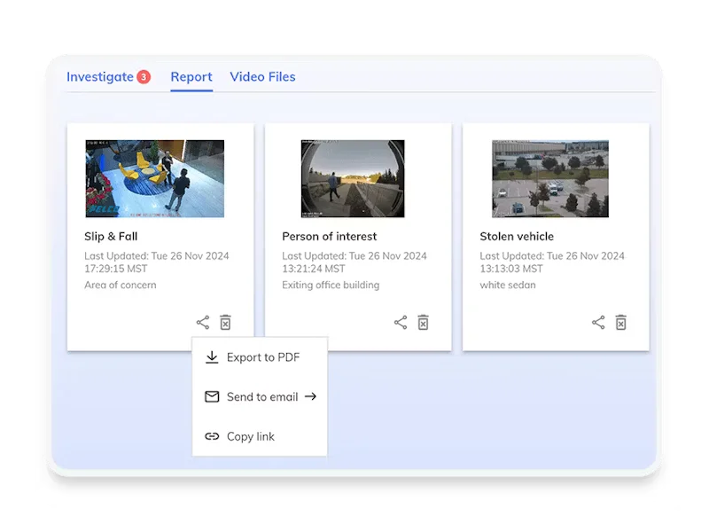Click the envelope icon in share menu
The width and height of the screenshot is (709, 532).
pos(212,397)
